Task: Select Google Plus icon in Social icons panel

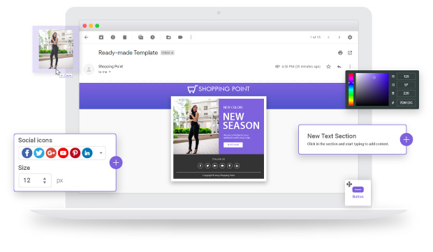Action: coord(51,152)
